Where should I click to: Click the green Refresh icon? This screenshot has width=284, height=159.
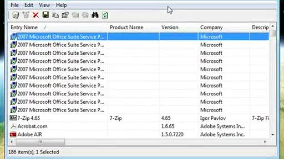tap(105, 15)
